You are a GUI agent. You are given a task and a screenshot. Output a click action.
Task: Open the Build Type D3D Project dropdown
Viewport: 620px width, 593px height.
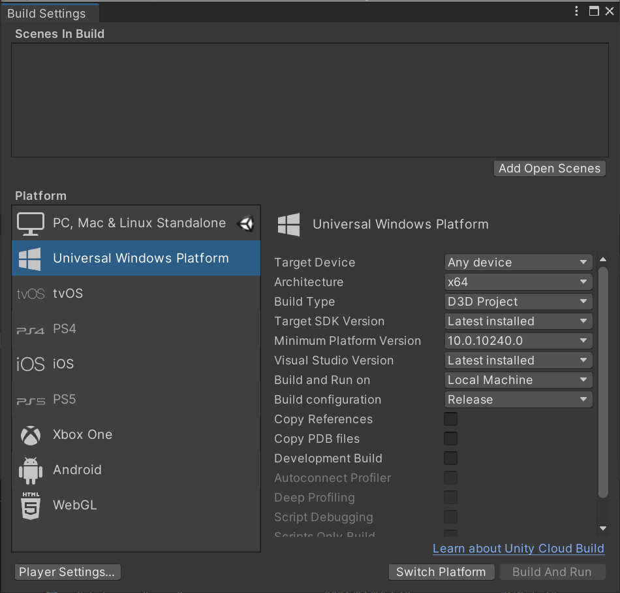[518, 302]
